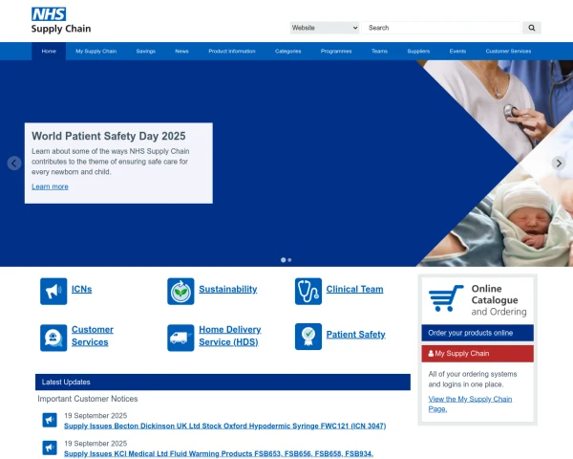Image resolution: width=573 pixels, height=459 pixels.
Task: Click megaphone icon beside Becton Dickinson notice
Action: click(x=50, y=420)
